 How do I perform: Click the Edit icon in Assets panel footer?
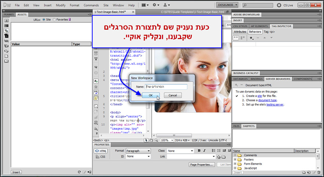pos(84,172)
